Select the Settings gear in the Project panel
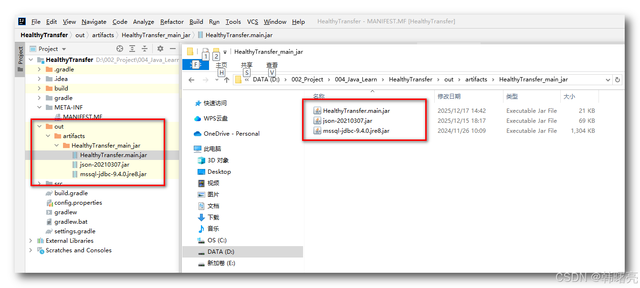The image size is (640, 288). pyautogui.click(x=160, y=49)
